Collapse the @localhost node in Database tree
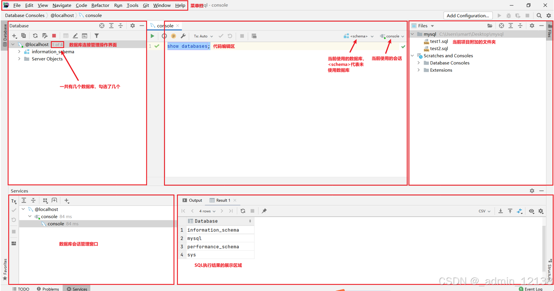The image size is (554, 291). (13, 45)
